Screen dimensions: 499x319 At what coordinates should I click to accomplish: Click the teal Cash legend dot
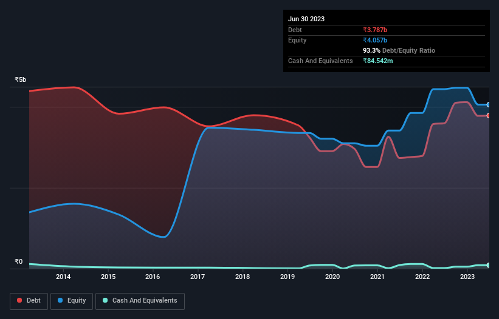pyautogui.click(x=105, y=300)
